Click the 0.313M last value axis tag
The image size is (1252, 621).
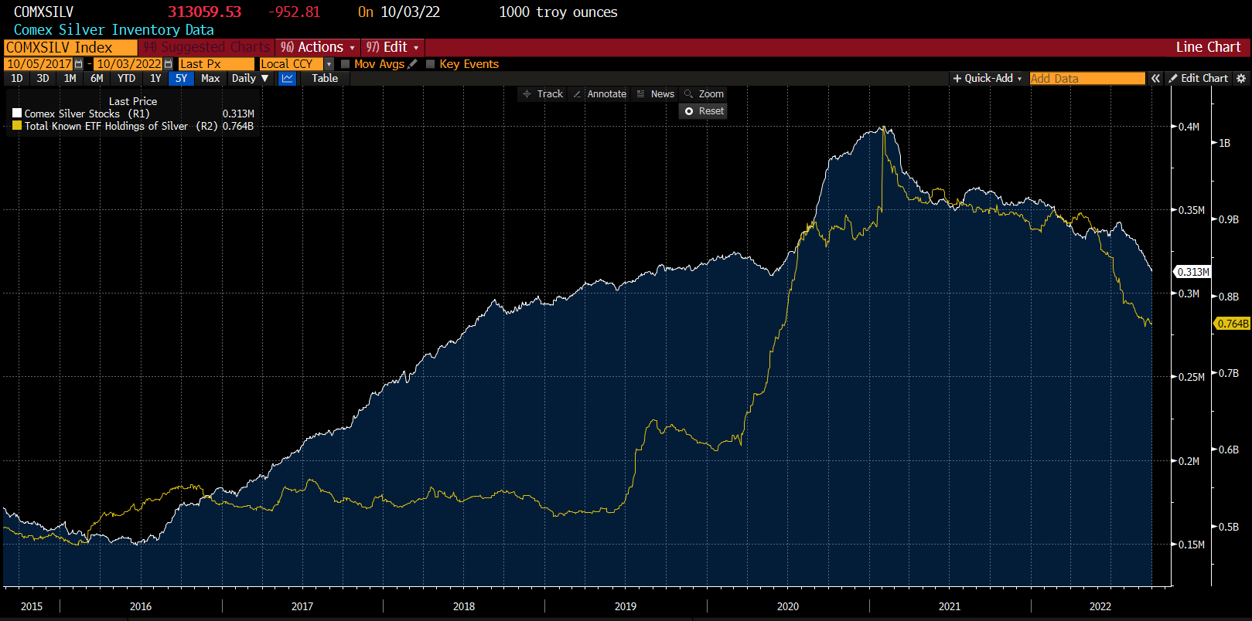[x=1193, y=272]
